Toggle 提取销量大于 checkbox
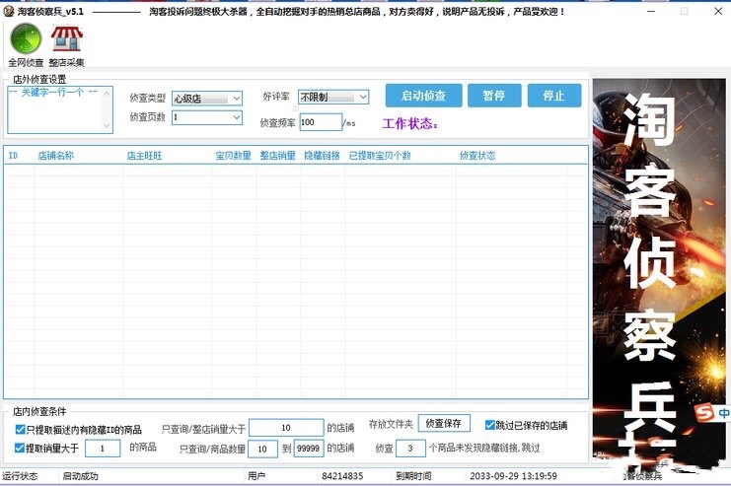This screenshot has width=731, height=486. point(19,448)
